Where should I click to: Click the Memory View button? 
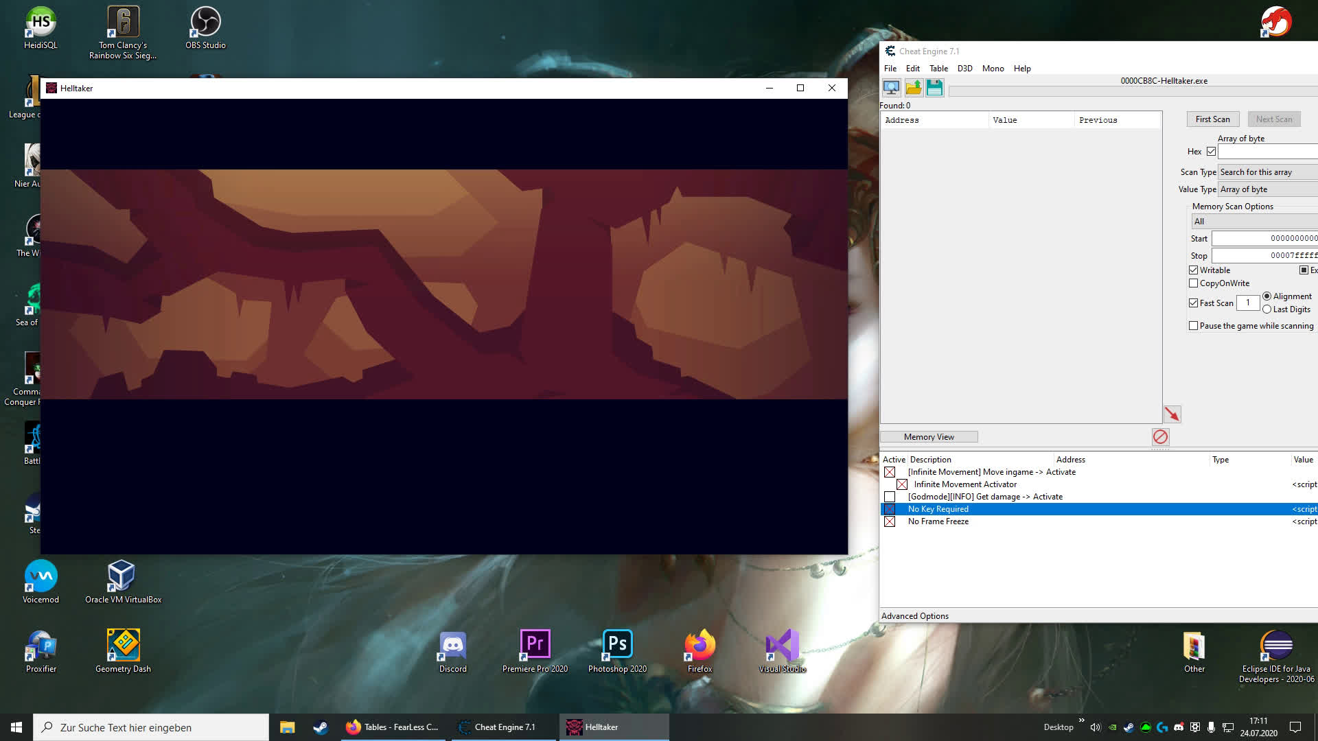929,437
